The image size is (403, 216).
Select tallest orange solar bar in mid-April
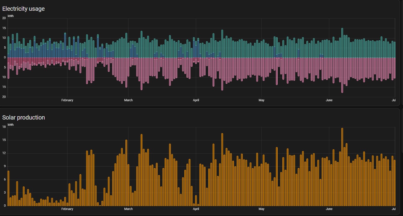tap(222, 170)
